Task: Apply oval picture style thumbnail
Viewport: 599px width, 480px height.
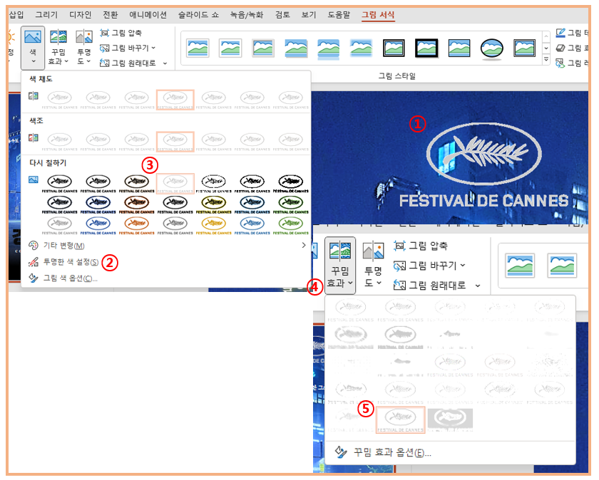Action: coord(491,48)
